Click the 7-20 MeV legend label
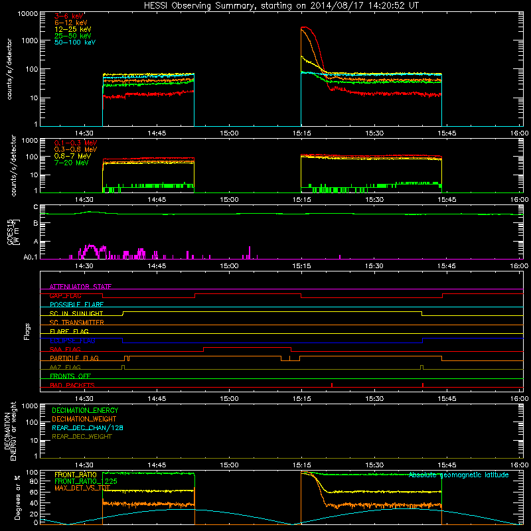The height and width of the screenshot is (531, 531). pos(71,163)
